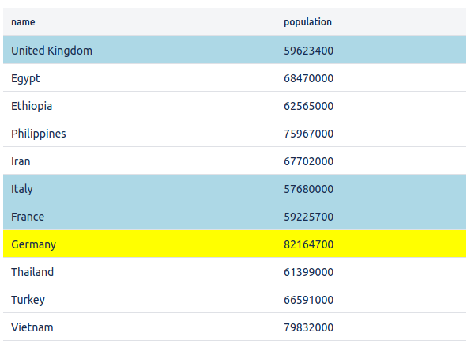Select Turkey's population 66591000
This screenshot has height=344, width=471.
308,300
